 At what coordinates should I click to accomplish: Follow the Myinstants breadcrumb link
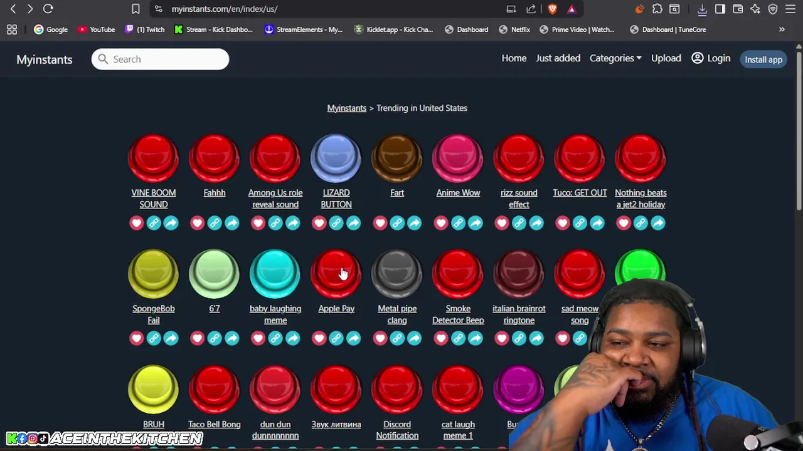[x=346, y=108]
